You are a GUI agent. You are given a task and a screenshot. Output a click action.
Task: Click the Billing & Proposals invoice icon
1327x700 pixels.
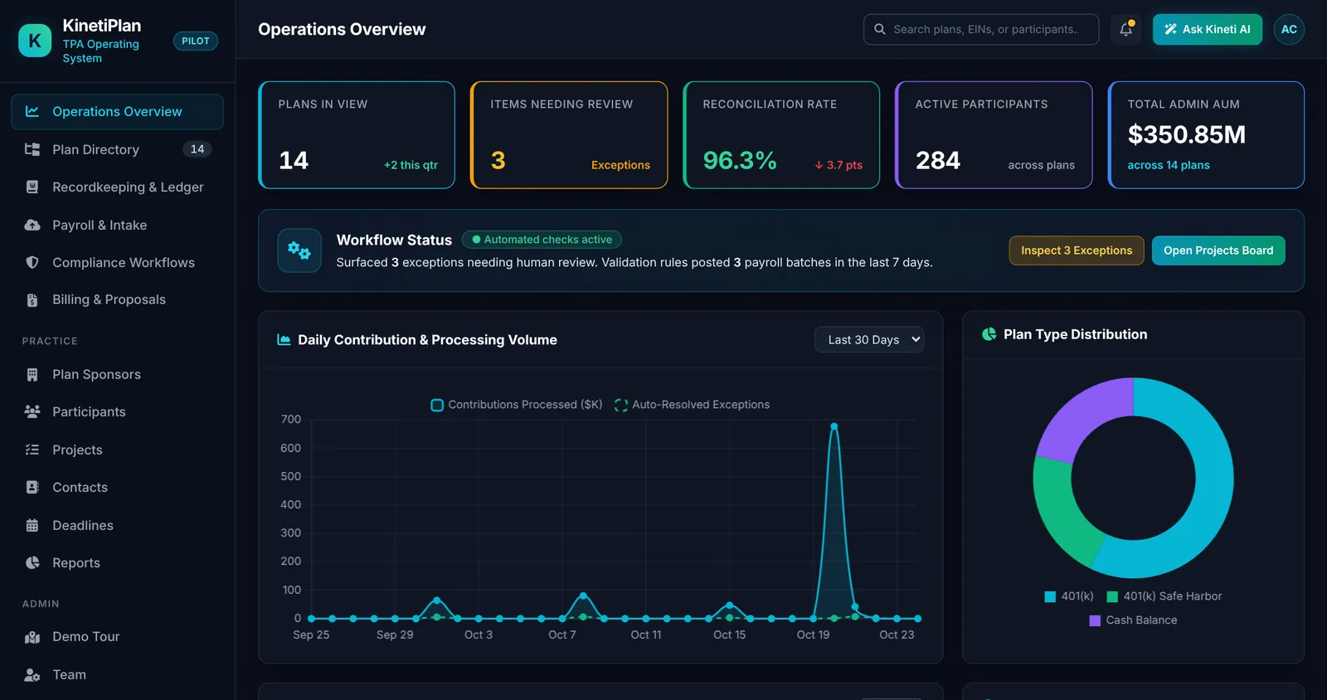click(32, 300)
